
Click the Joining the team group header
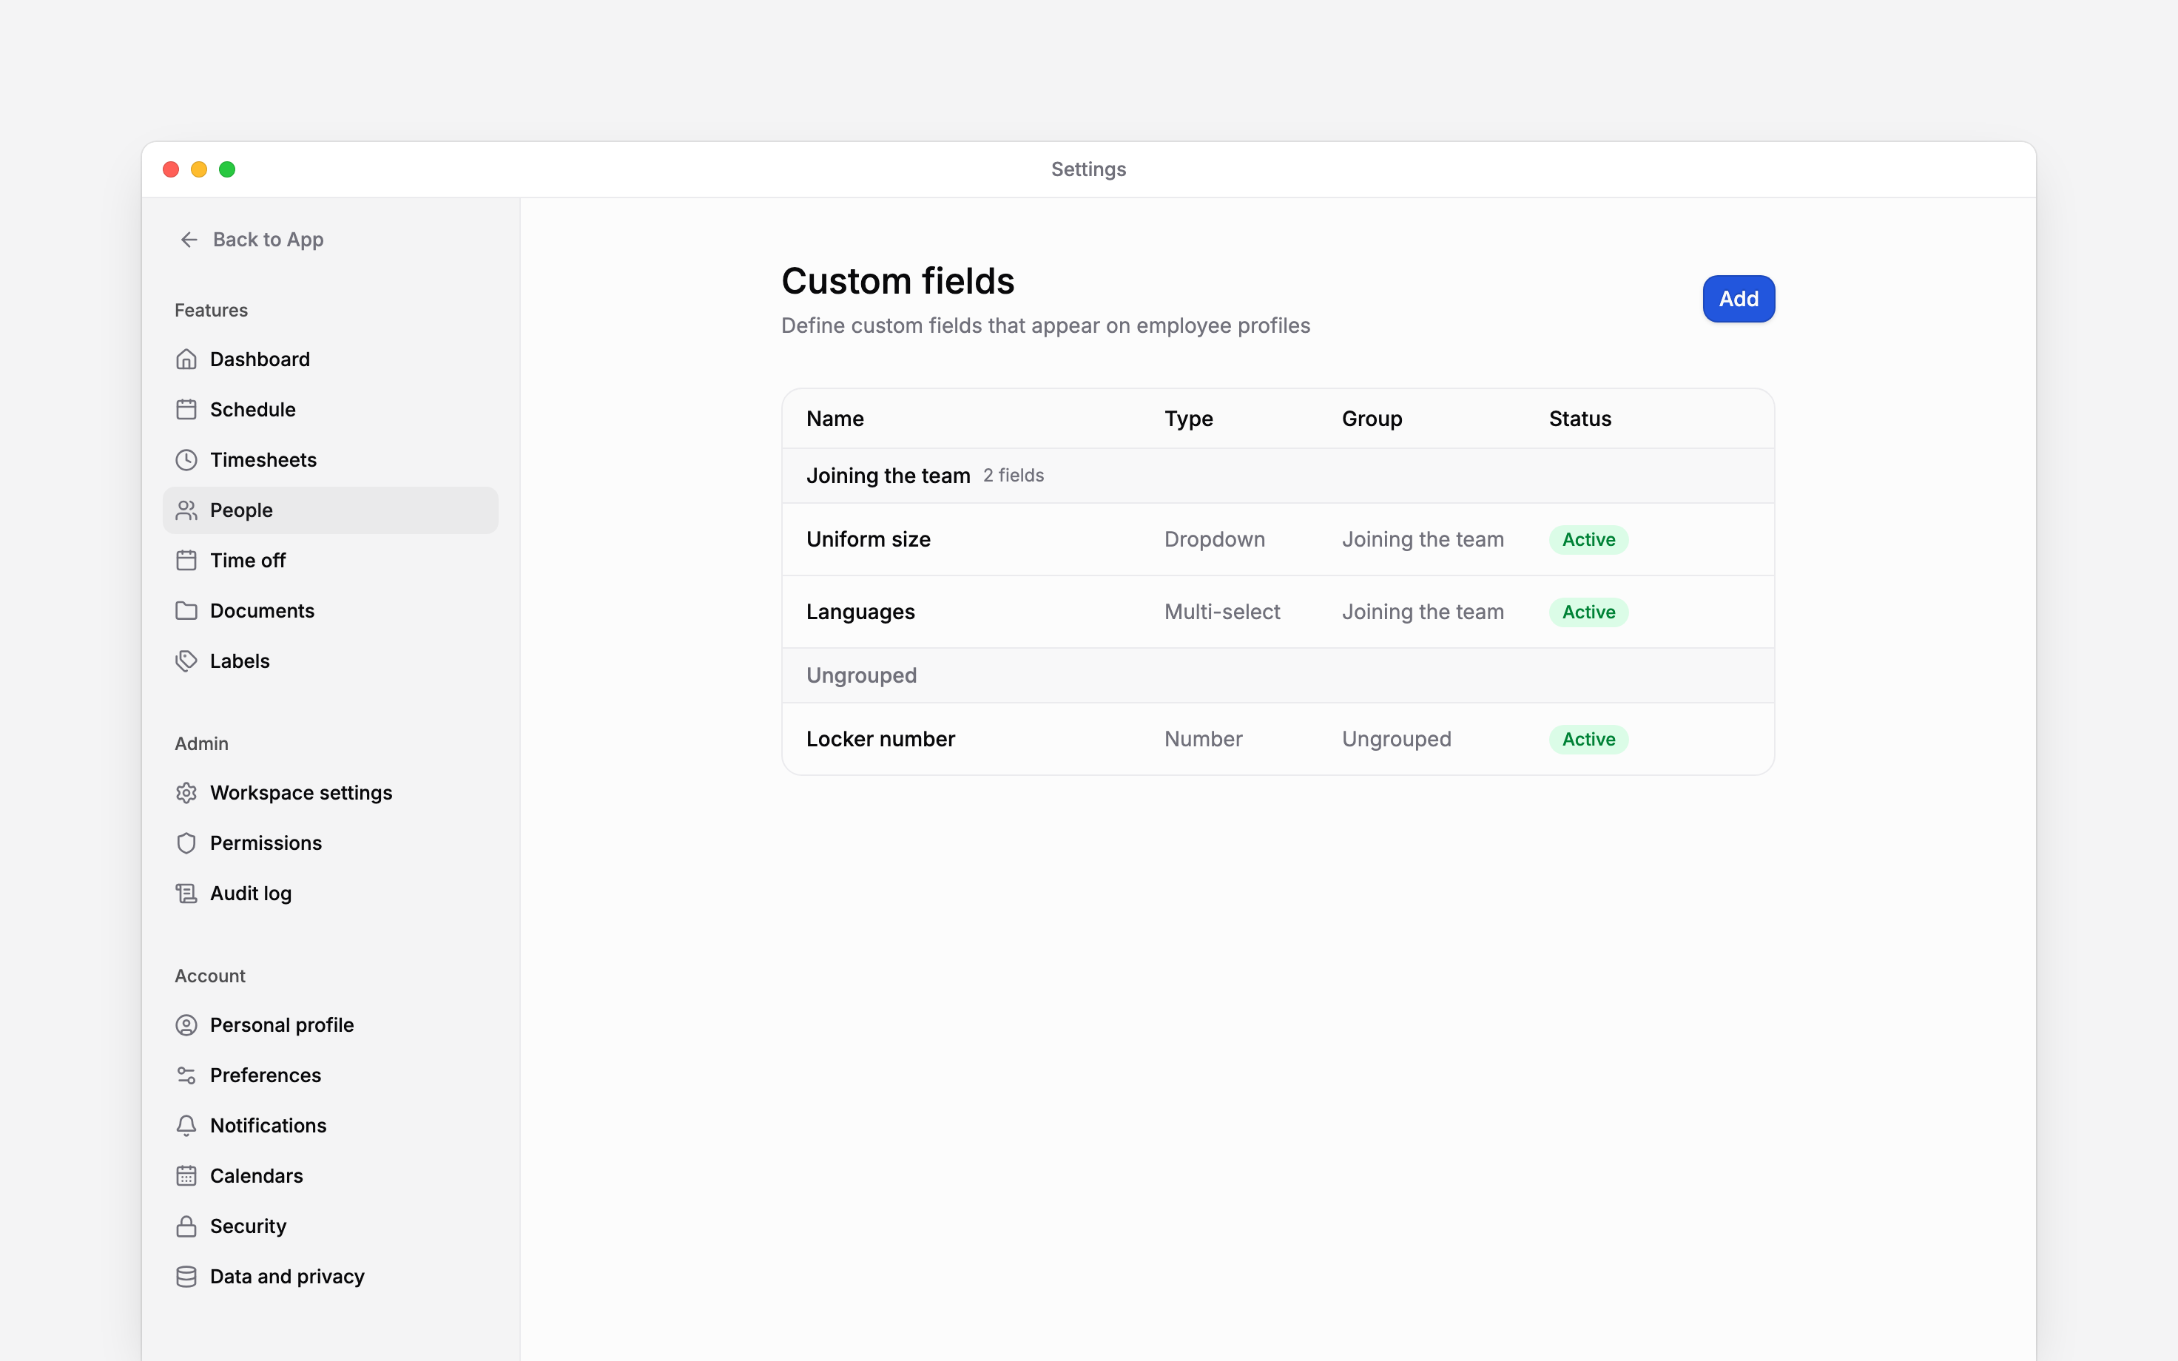click(1278, 476)
